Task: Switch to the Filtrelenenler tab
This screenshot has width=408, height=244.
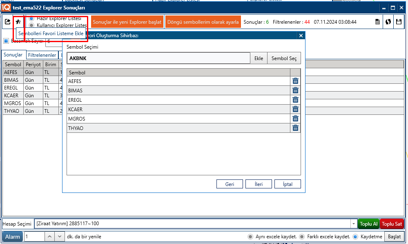Action: point(42,55)
